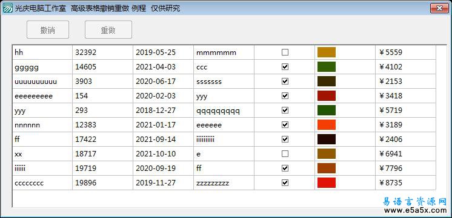Select the number cell 19896
This screenshot has width=452, height=218.
pos(102,182)
